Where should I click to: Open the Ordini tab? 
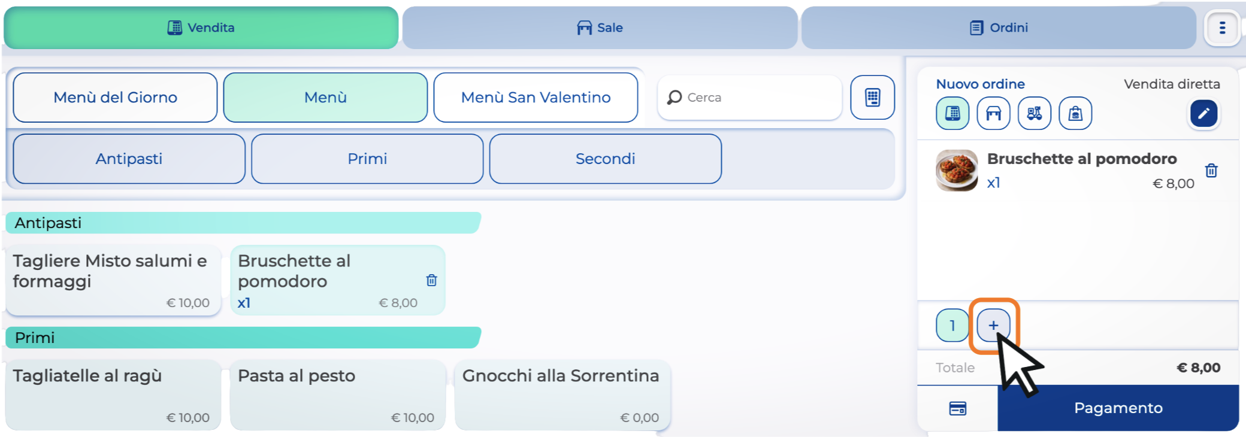999,28
